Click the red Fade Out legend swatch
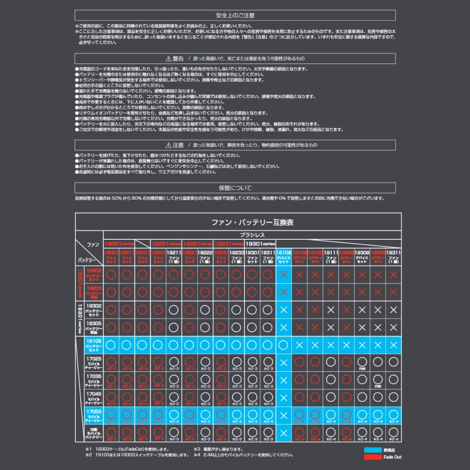 [372, 457]
